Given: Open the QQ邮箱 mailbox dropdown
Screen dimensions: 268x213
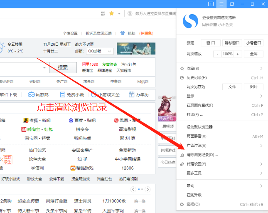Looking at the screenshot, I should [100, 51].
